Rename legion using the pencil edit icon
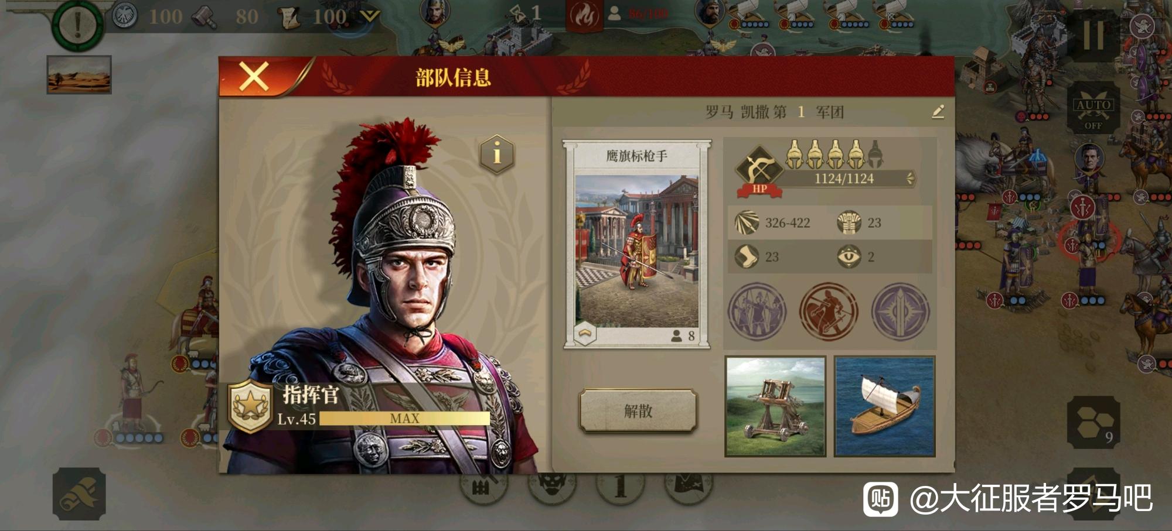Viewport: 1172px width, 531px height. point(938,111)
